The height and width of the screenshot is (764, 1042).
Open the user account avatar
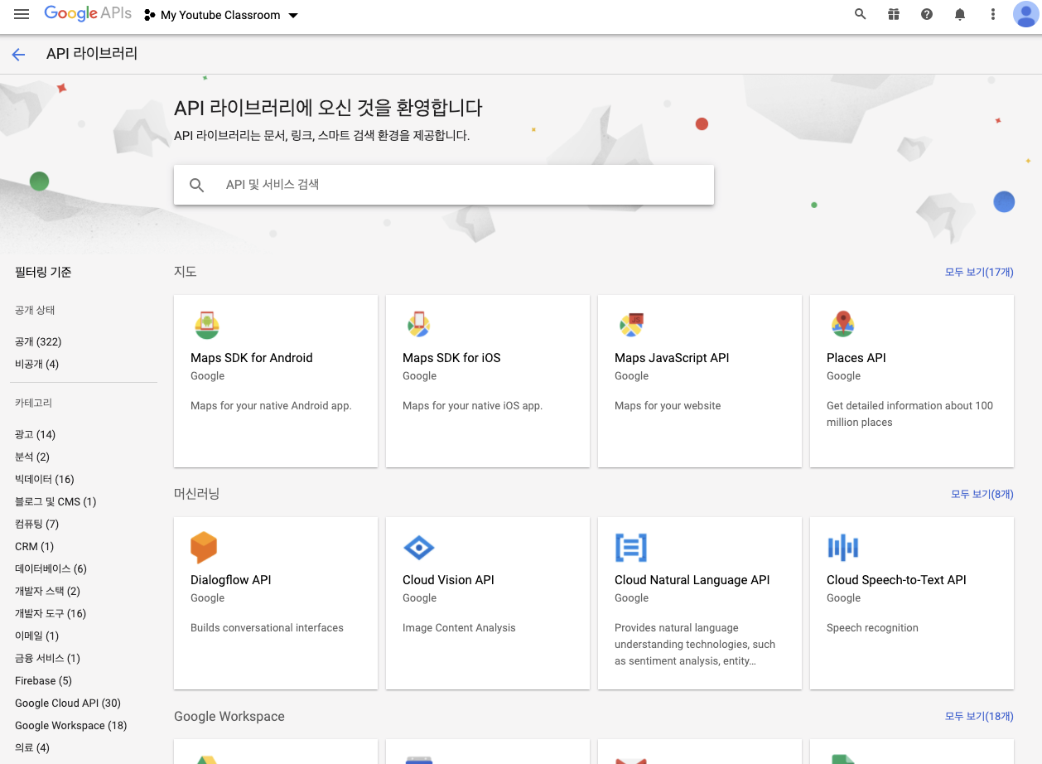click(1026, 14)
